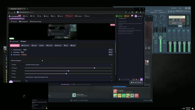Click the pink Stop Stream button

click(15, 46)
